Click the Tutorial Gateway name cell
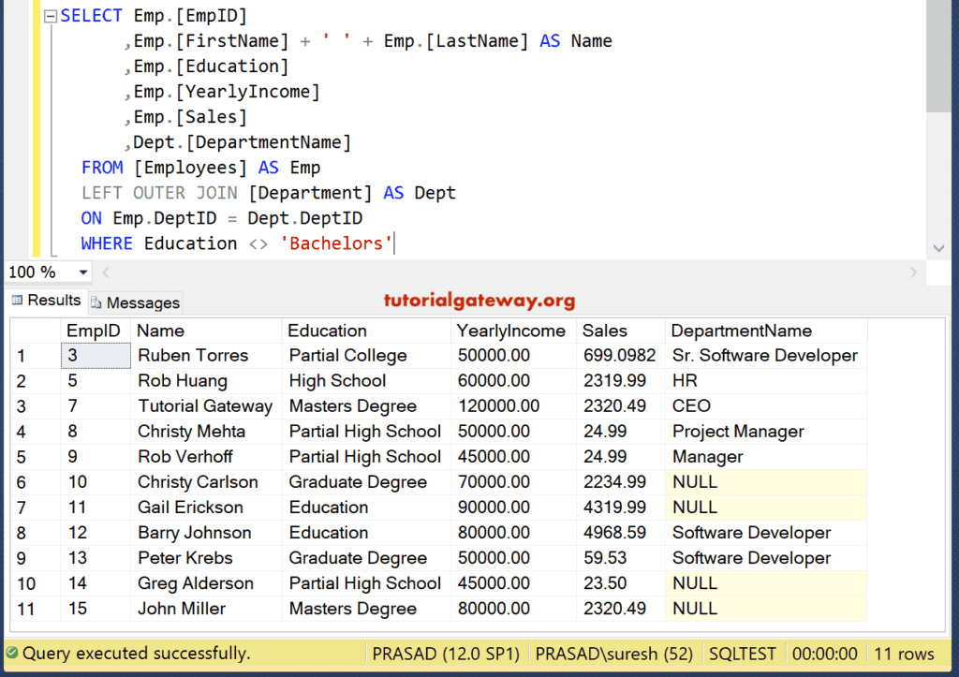959x677 pixels. click(205, 406)
